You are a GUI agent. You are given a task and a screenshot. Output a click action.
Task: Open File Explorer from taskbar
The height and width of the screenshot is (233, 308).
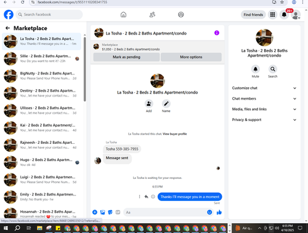click(x=39, y=228)
